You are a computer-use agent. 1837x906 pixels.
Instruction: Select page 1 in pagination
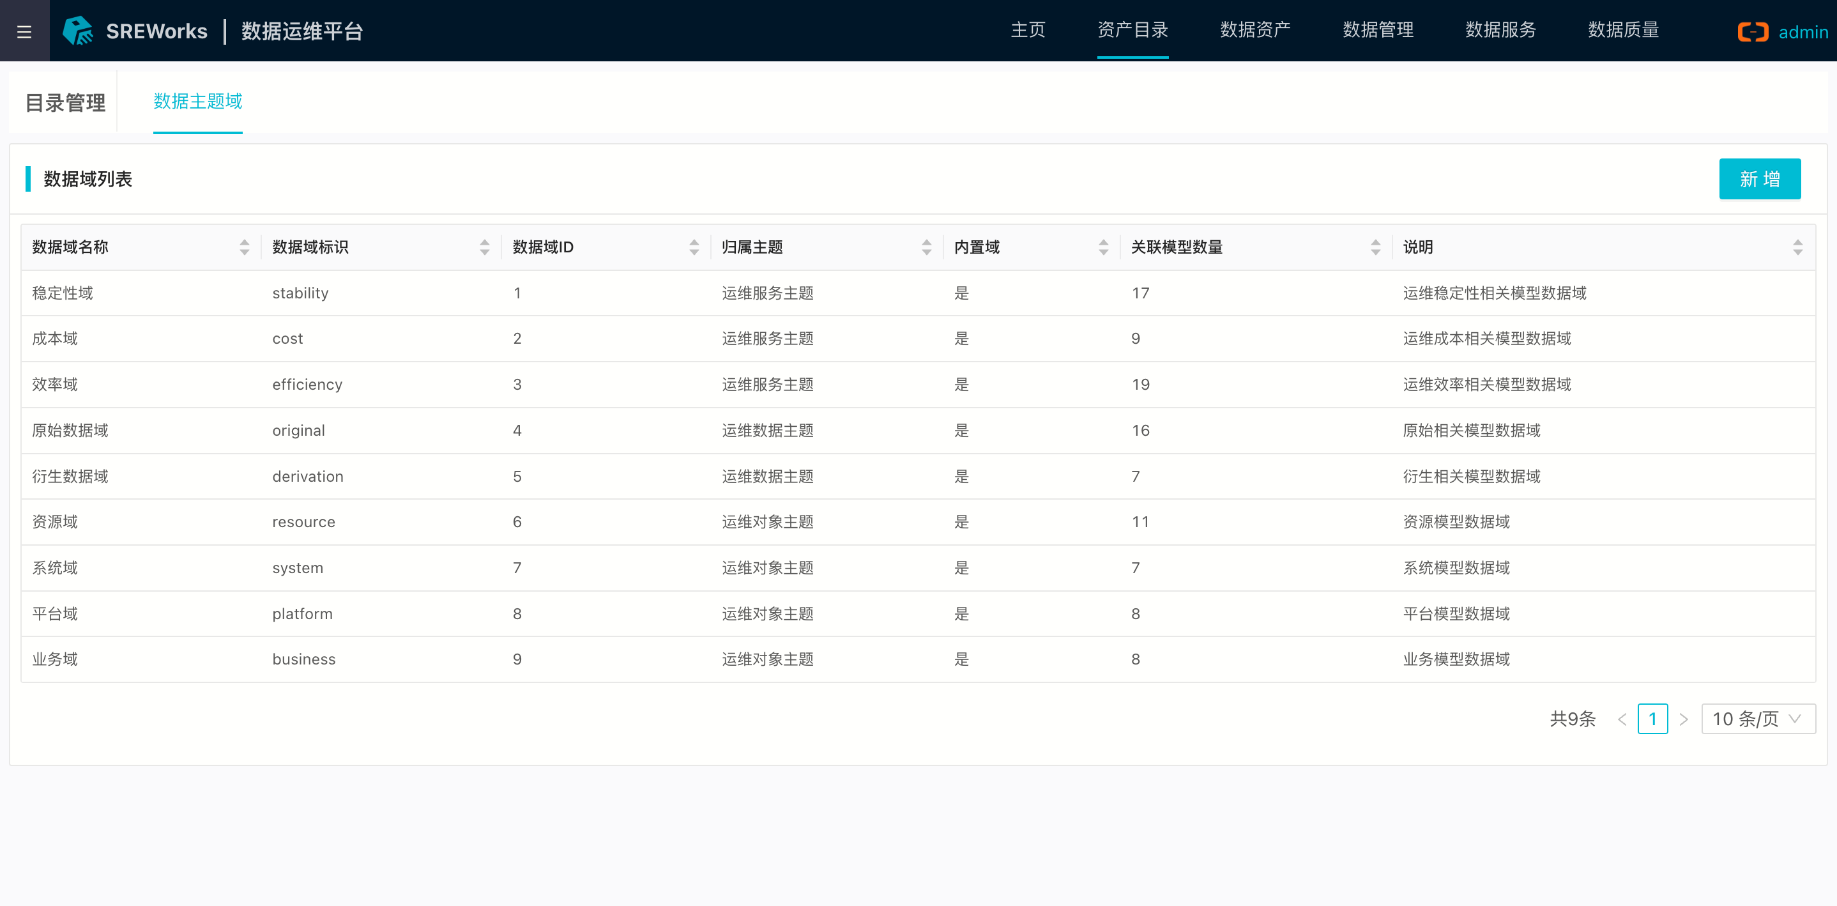click(1652, 718)
